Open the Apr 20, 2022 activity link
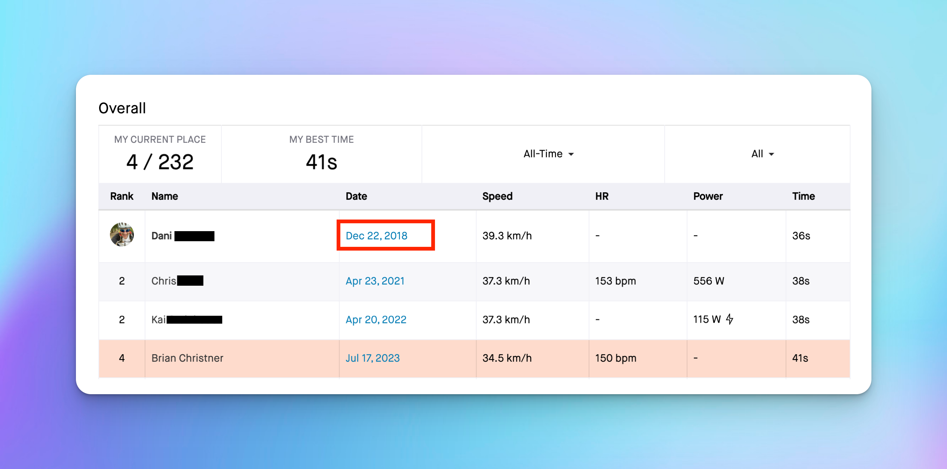 [x=376, y=319]
